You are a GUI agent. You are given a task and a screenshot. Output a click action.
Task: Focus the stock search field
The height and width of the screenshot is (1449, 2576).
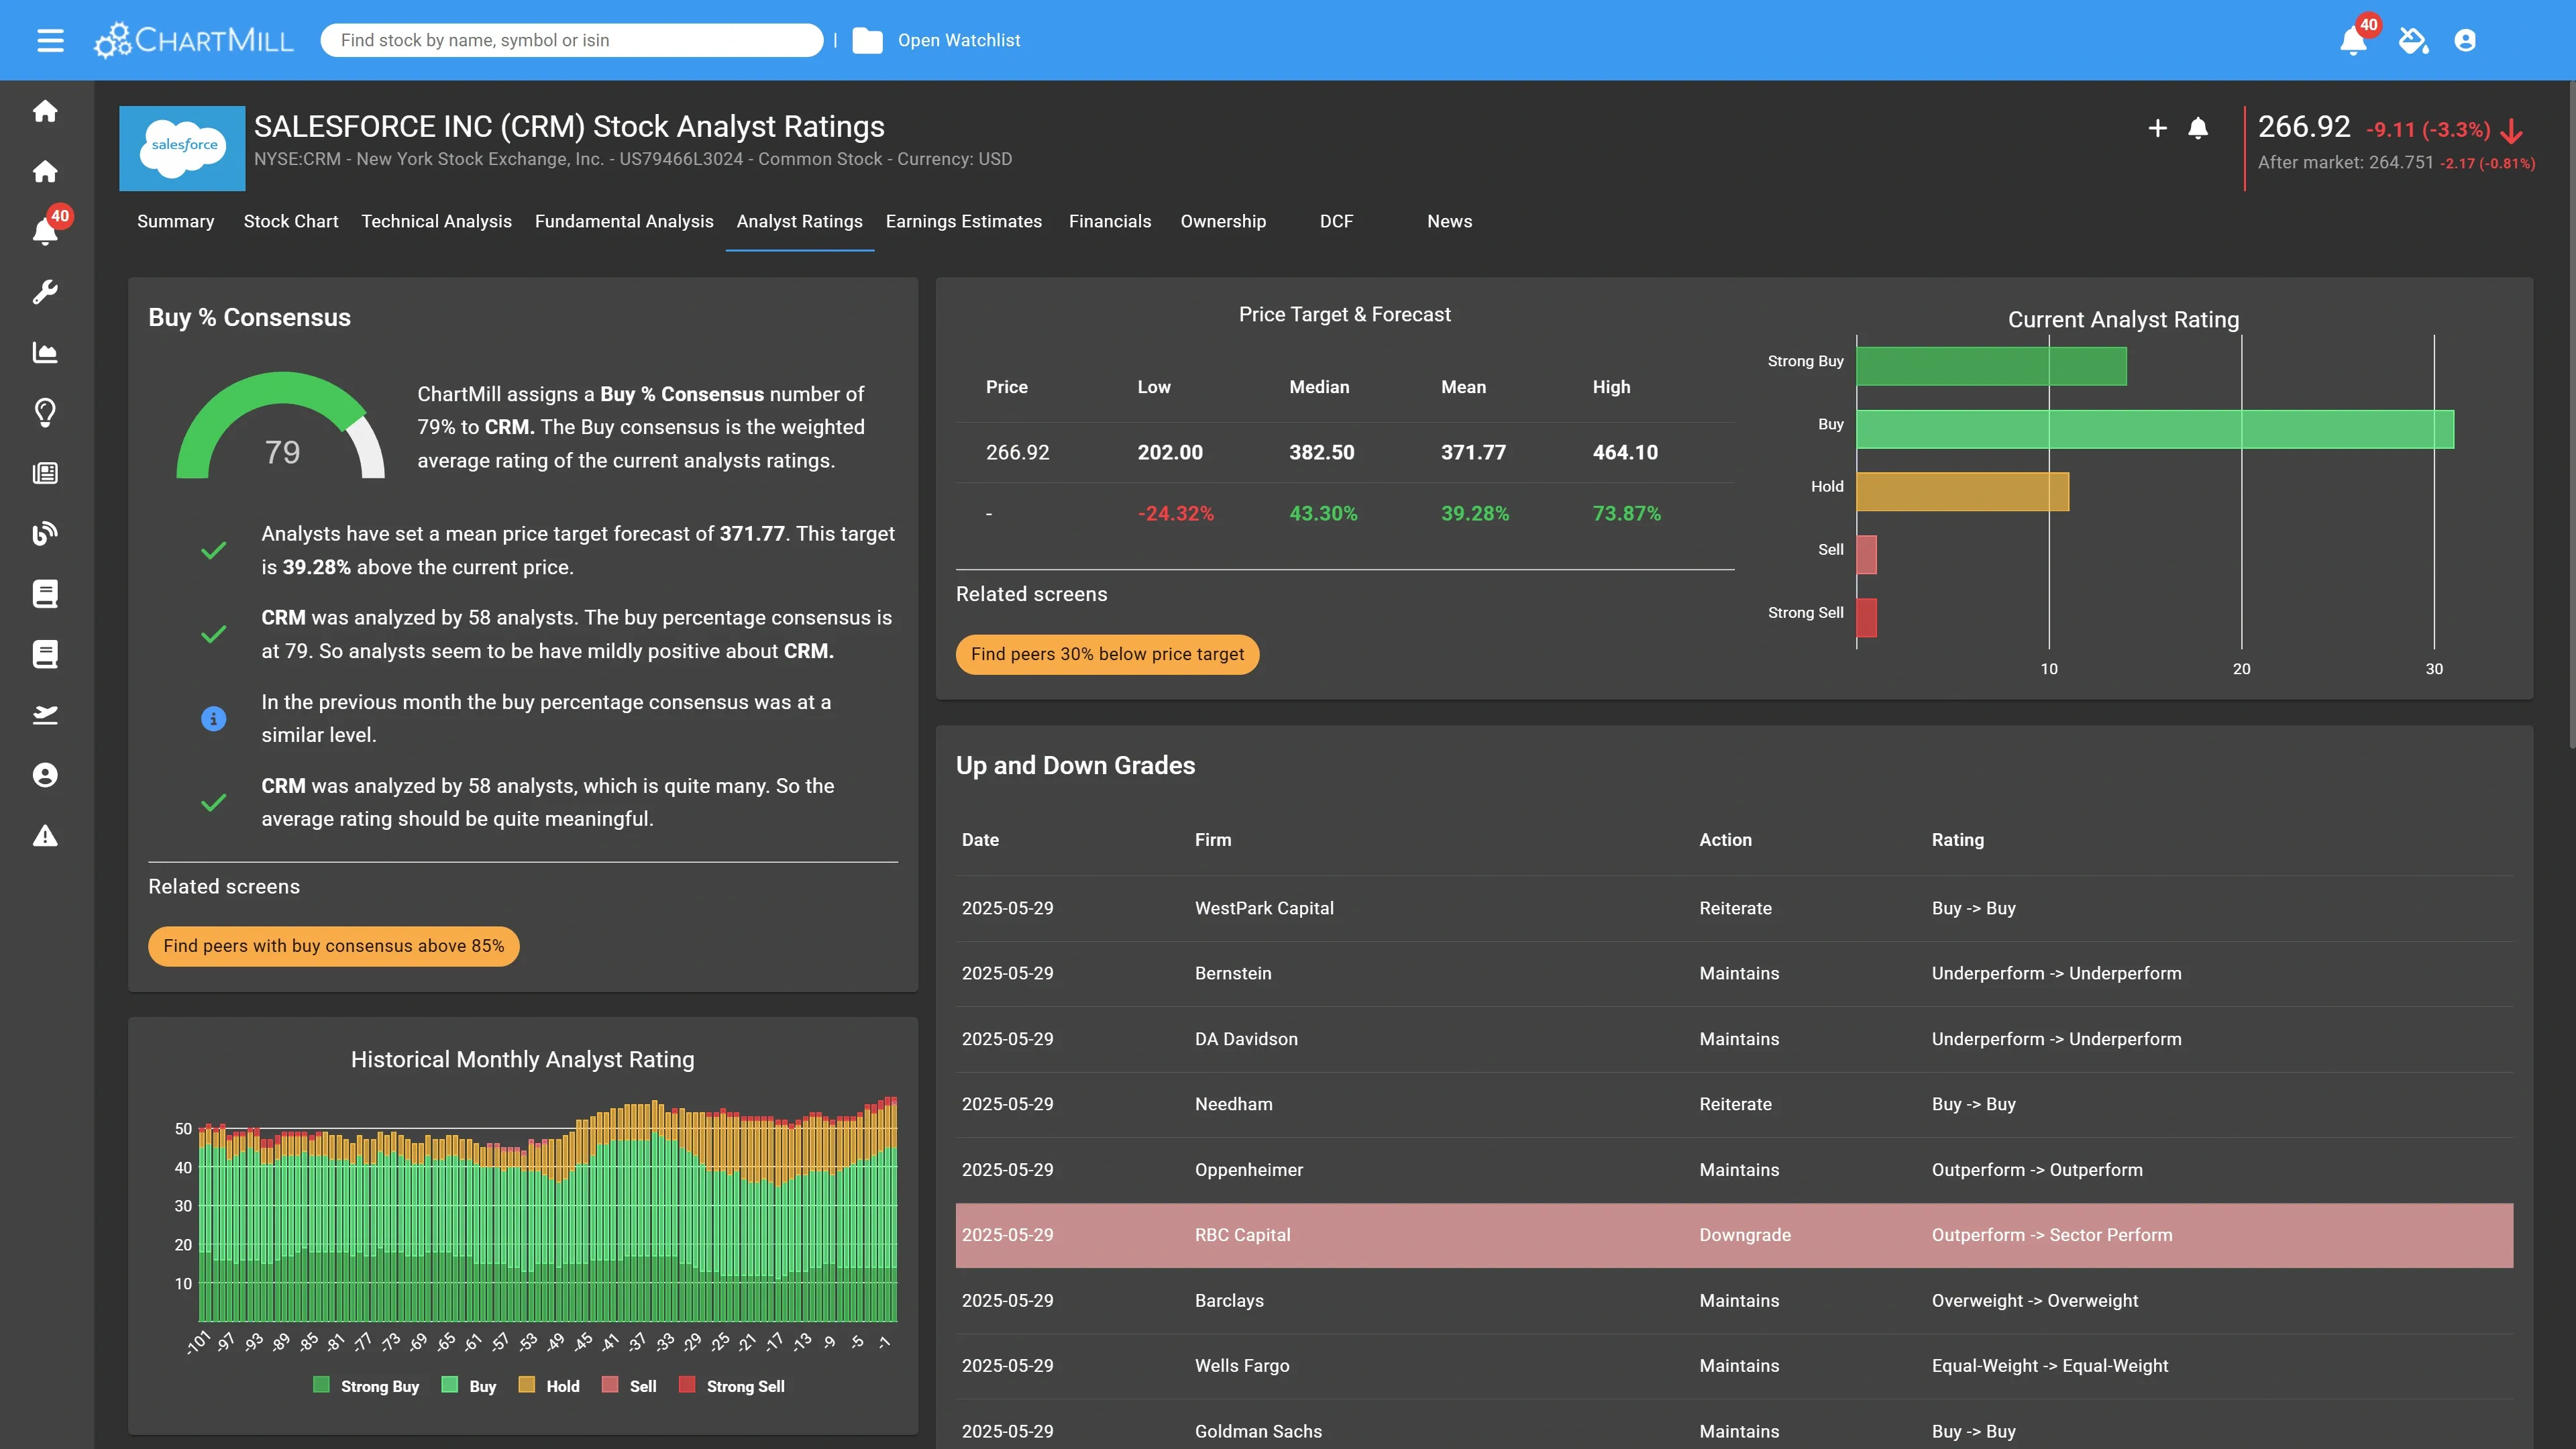[572, 40]
